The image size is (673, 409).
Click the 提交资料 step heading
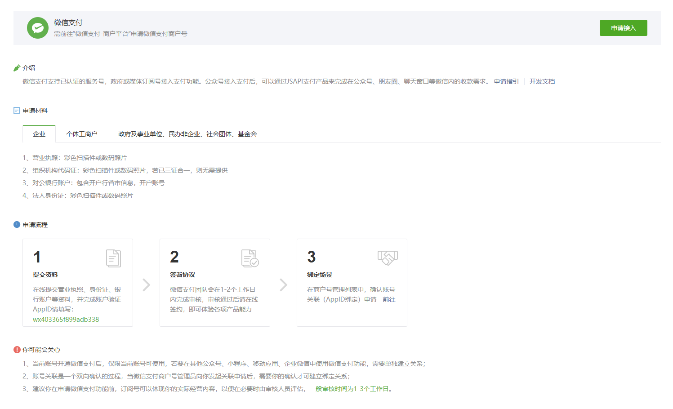(45, 275)
